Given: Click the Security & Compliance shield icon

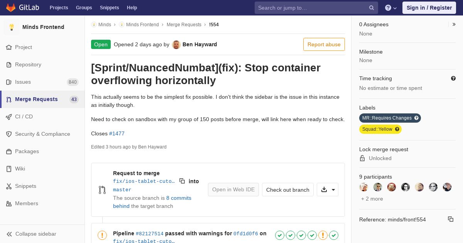Looking at the screenshot, I should (9, 134).
